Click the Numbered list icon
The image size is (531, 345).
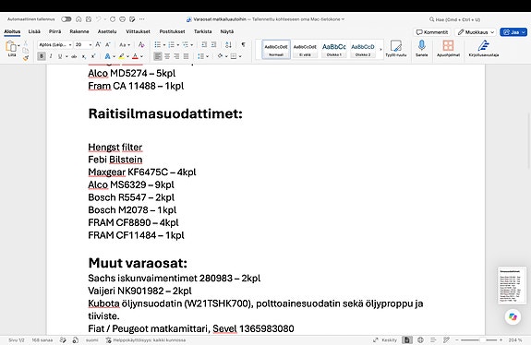(172, 44)
